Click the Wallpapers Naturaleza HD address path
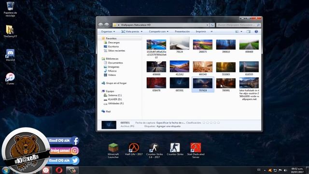Screen dimensions: 309x174 [x=136, y=25]
